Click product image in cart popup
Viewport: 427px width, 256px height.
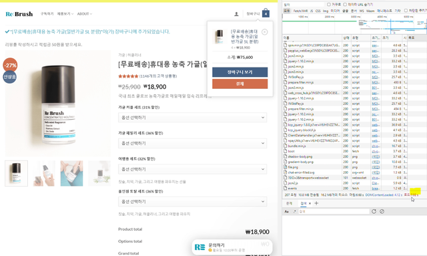pyautogui.click(x=220, y=37)
